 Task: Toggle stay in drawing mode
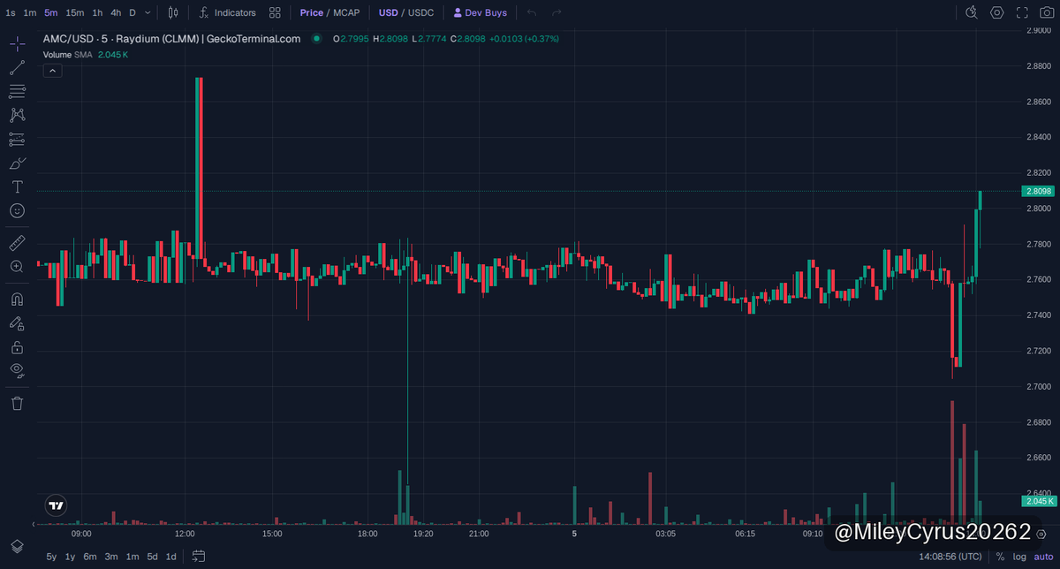(17, 322)
